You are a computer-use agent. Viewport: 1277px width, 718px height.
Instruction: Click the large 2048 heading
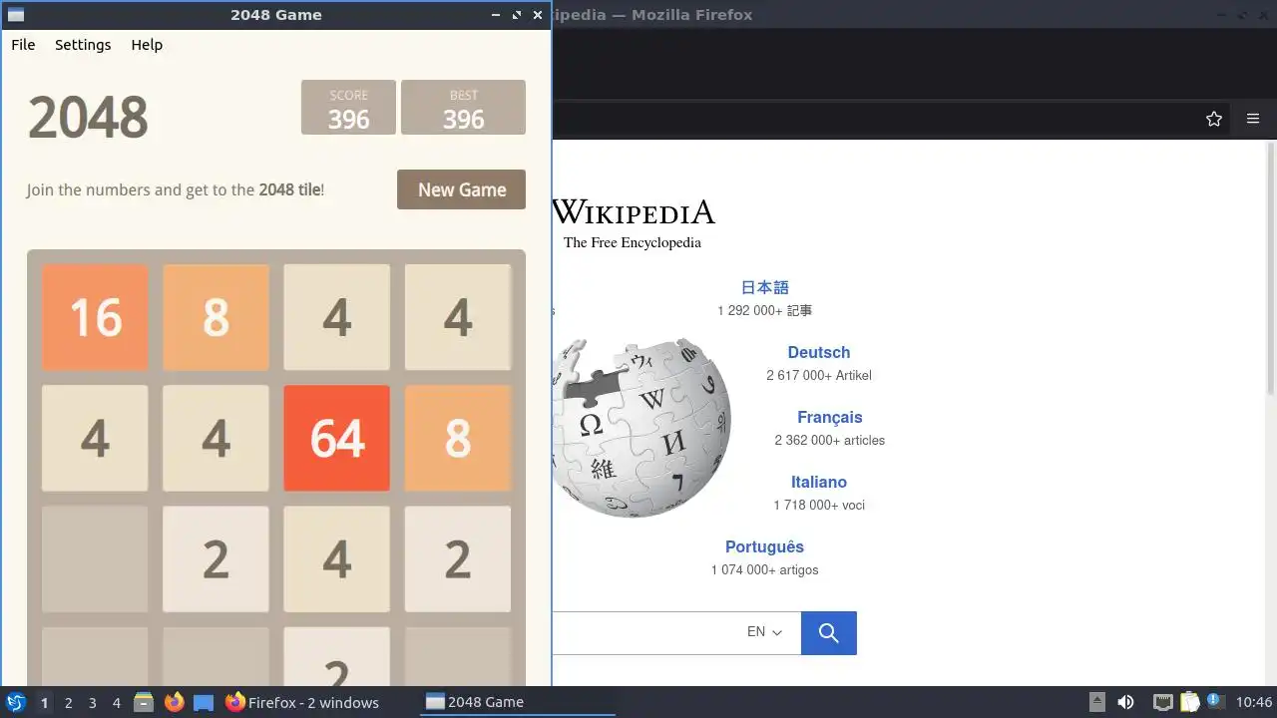tap(88, 118)
